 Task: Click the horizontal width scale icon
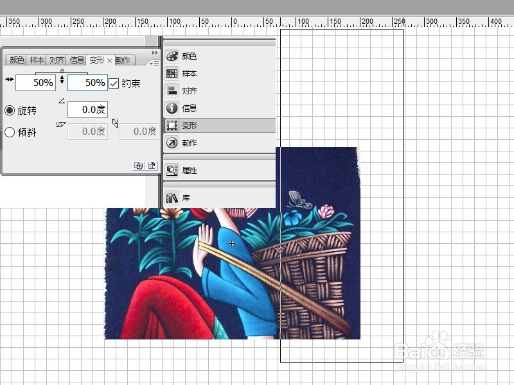tap(10, 79)
